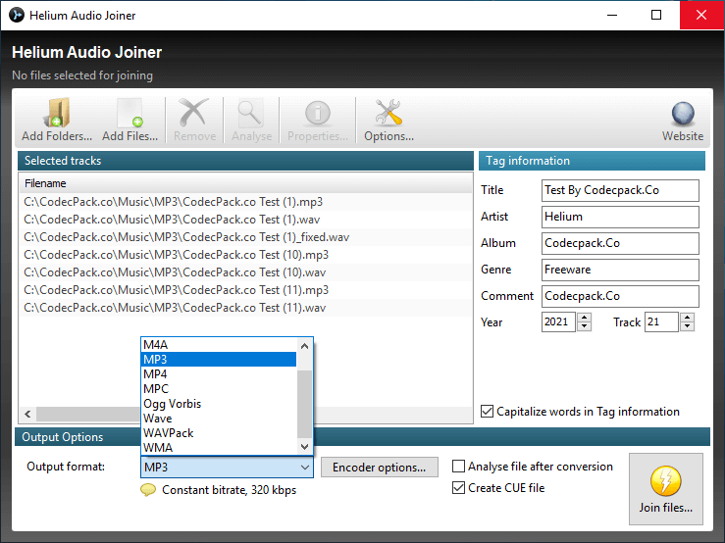
Task: Select the Test (1).wav track row
Action: (245, 220)
